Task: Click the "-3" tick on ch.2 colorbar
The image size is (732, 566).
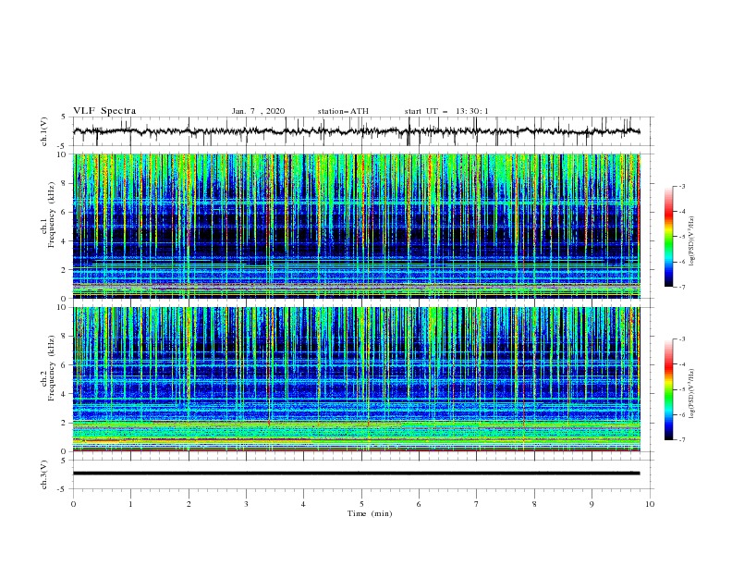Action: click(681, 339)
